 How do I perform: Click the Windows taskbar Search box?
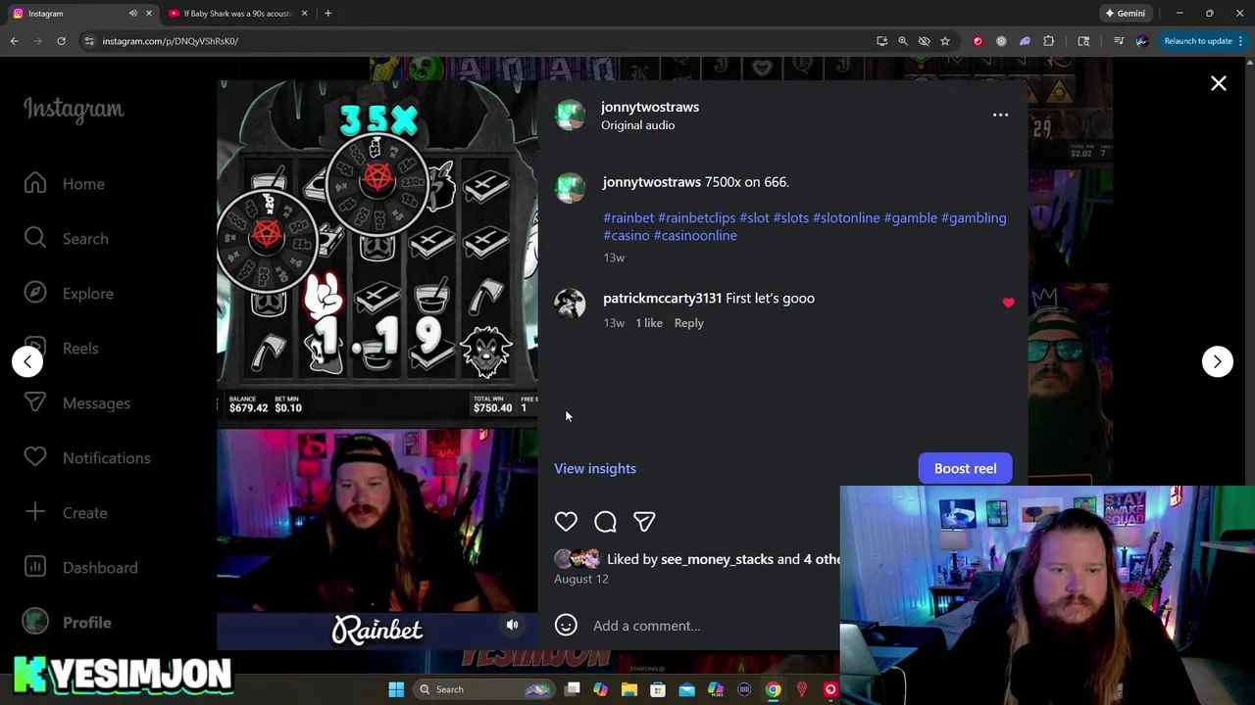pos(482,689)
